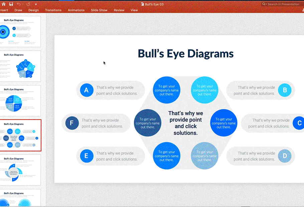Click the Bull's Eye Diagrams slide title
This screenshot has width=304, height=207.
185,54
